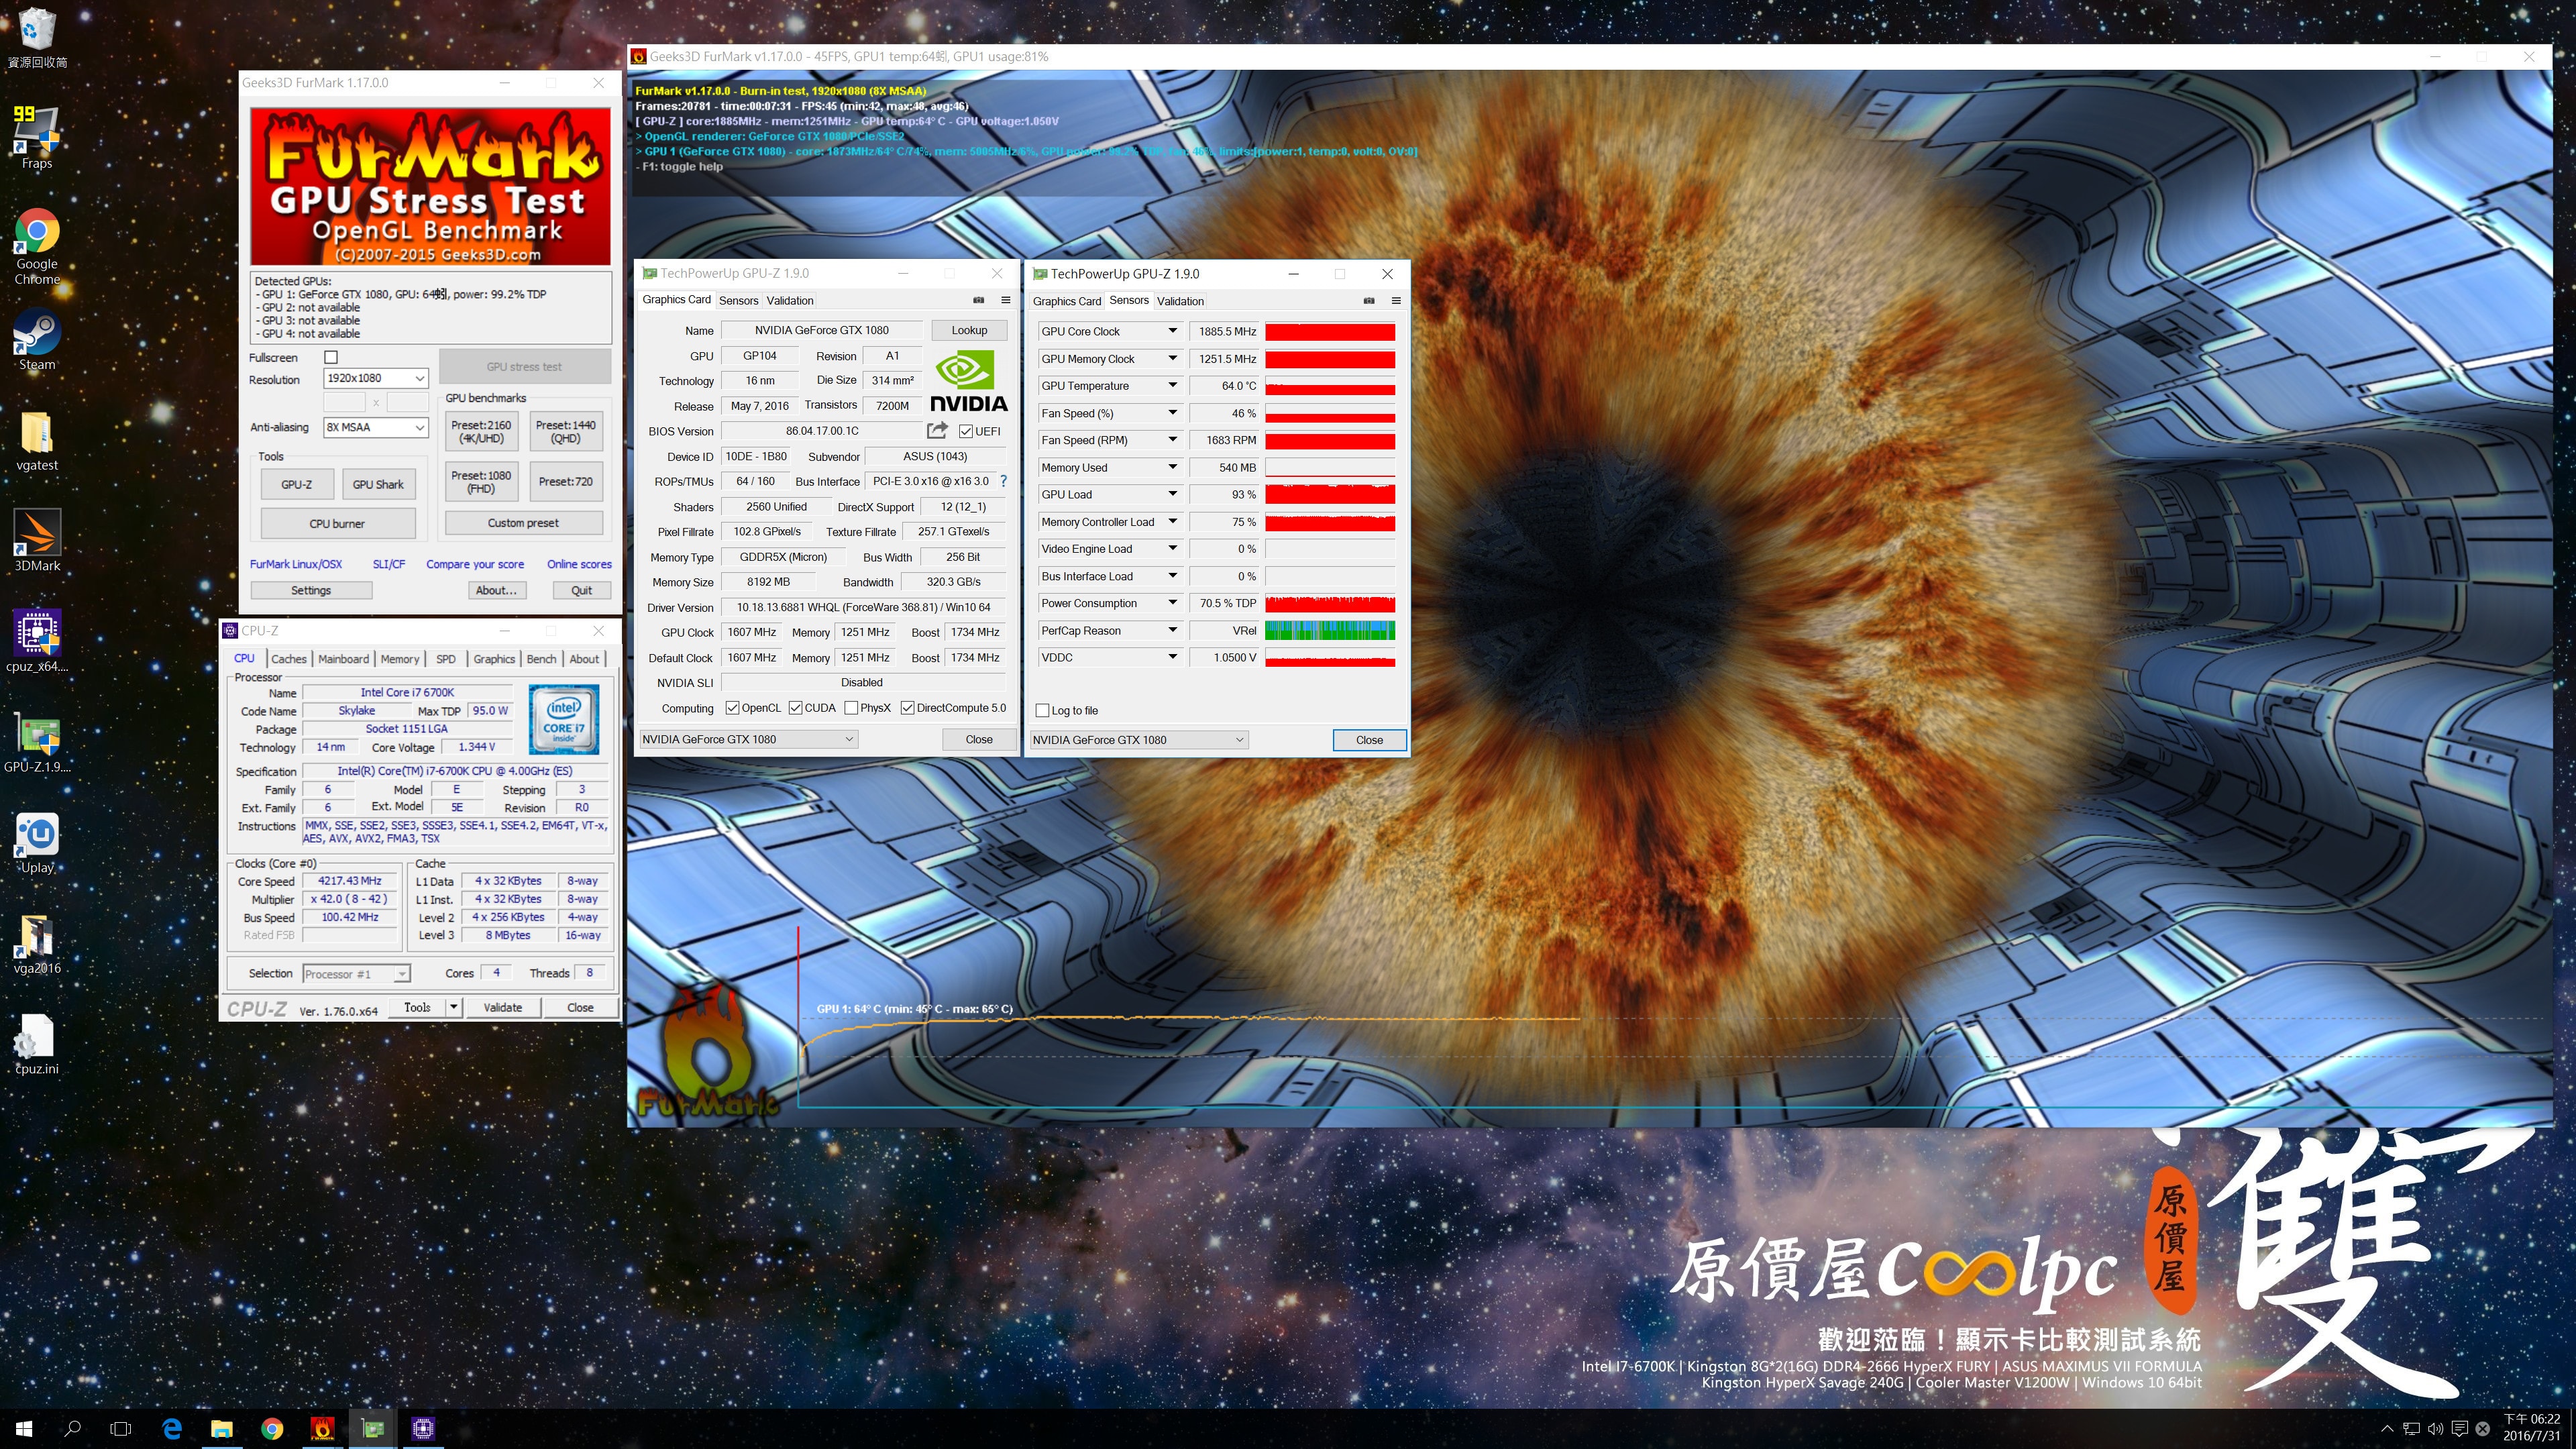2576x1449 pixels.
Task: Open the Anti-aliasing 8X MSAA dropdown
Action: coord(376,427)
